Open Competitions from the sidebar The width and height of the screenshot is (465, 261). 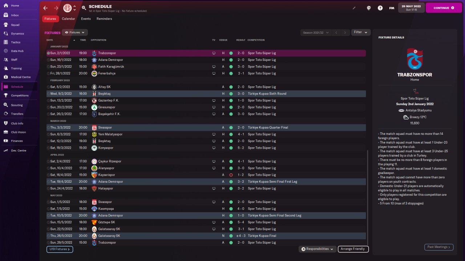tap(19, 96)
